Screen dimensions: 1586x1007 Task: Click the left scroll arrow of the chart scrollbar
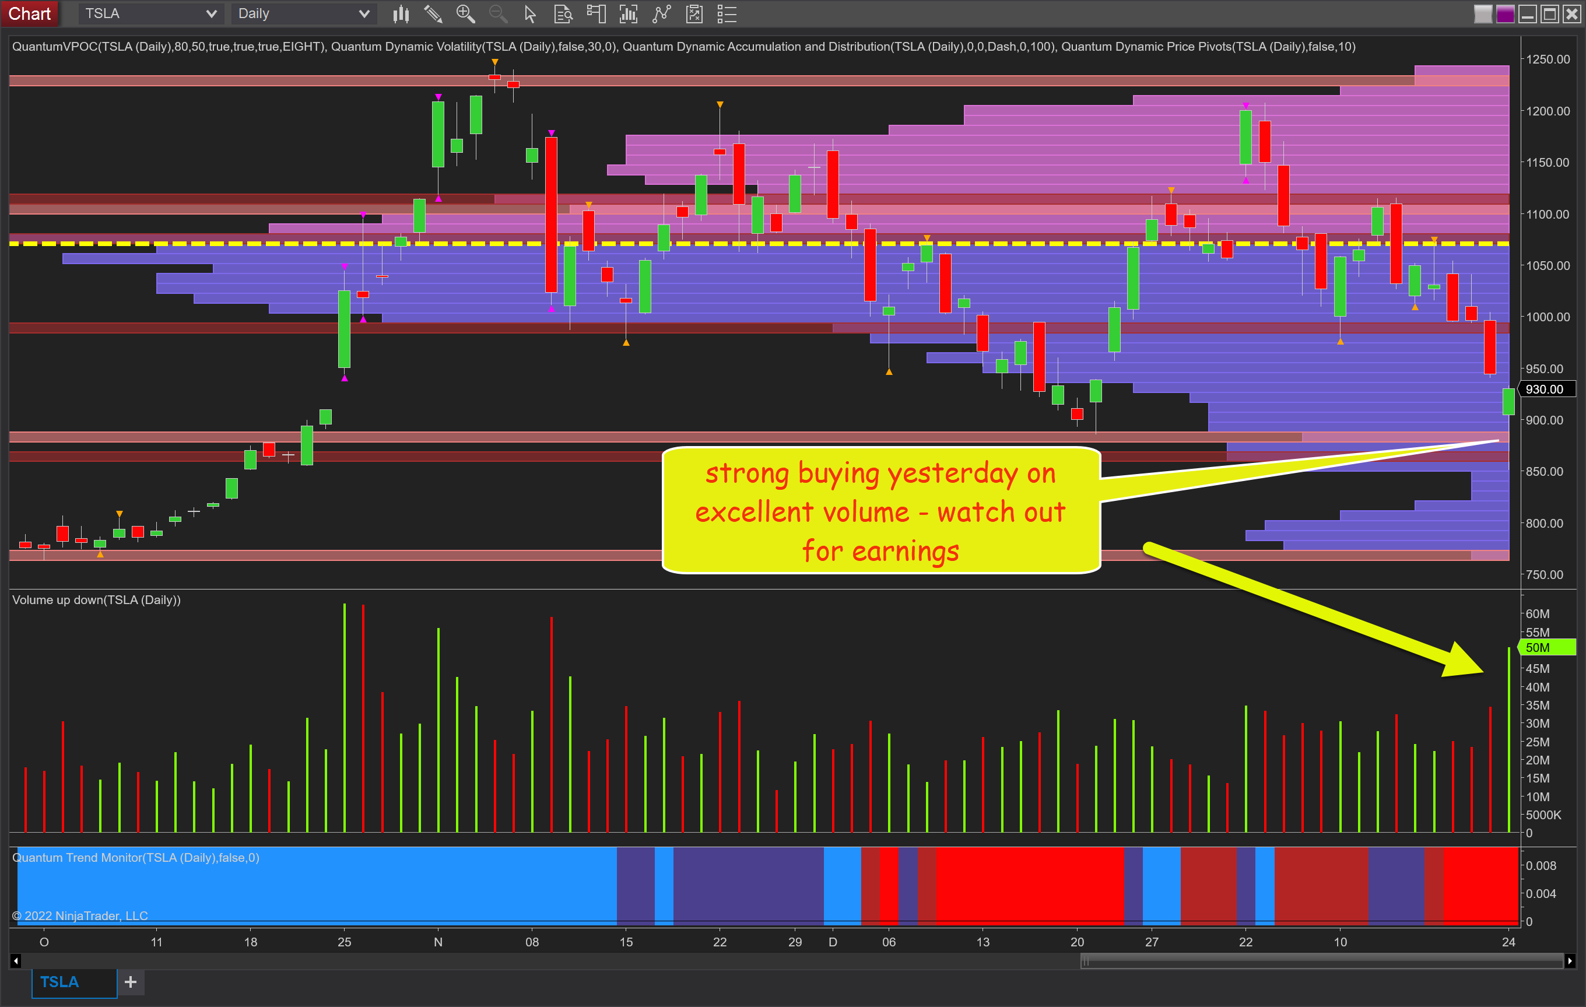pyautogui.click(x=16, y=961)
